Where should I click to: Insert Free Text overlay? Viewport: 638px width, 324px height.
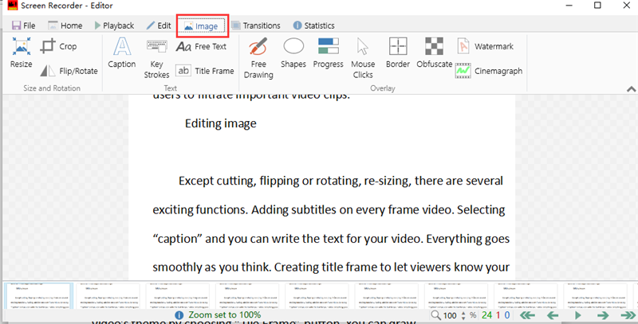[201, 47]
